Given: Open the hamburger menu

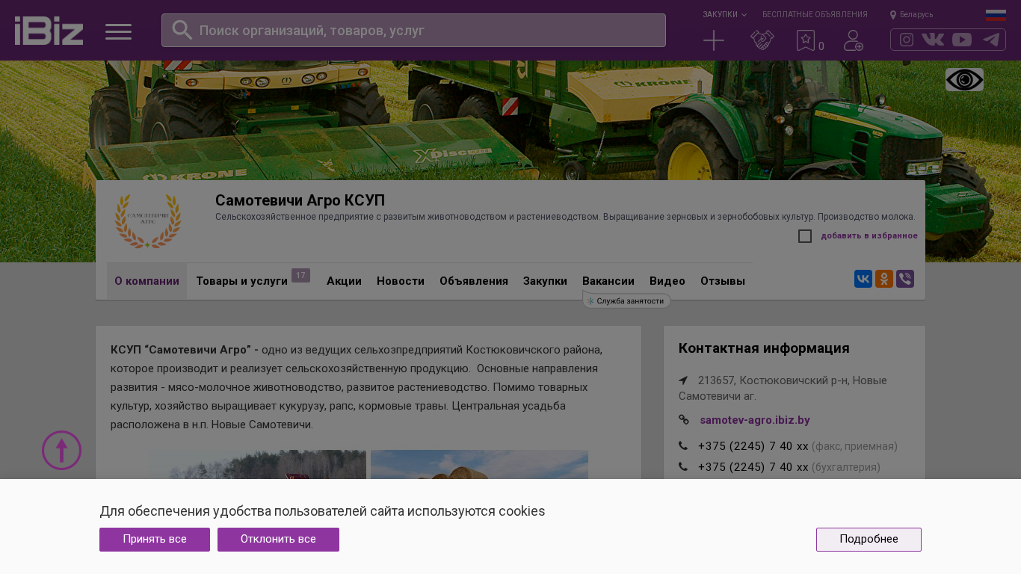Looking at the screenshot, I should 118,31.
